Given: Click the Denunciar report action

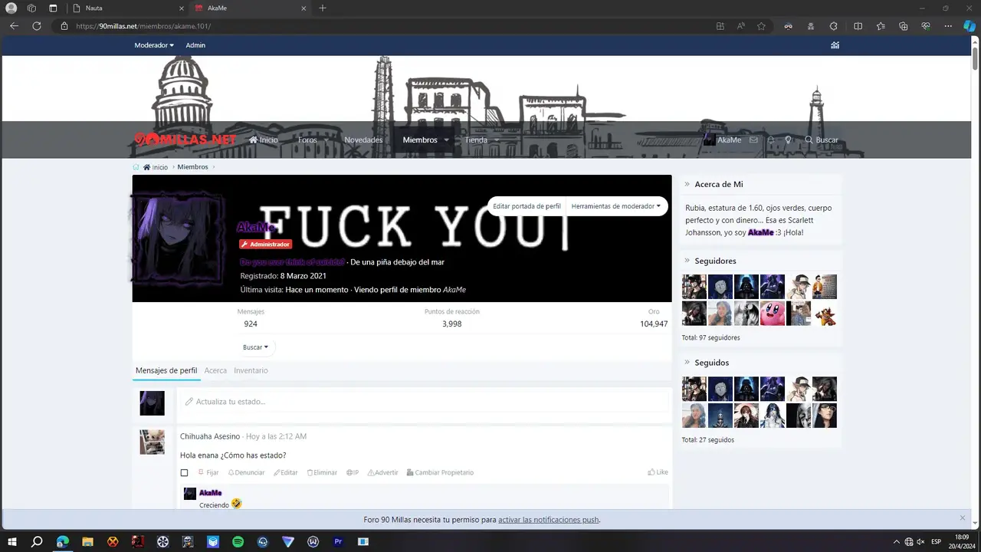Looking at the screenshot, I should tap(245, 472).
